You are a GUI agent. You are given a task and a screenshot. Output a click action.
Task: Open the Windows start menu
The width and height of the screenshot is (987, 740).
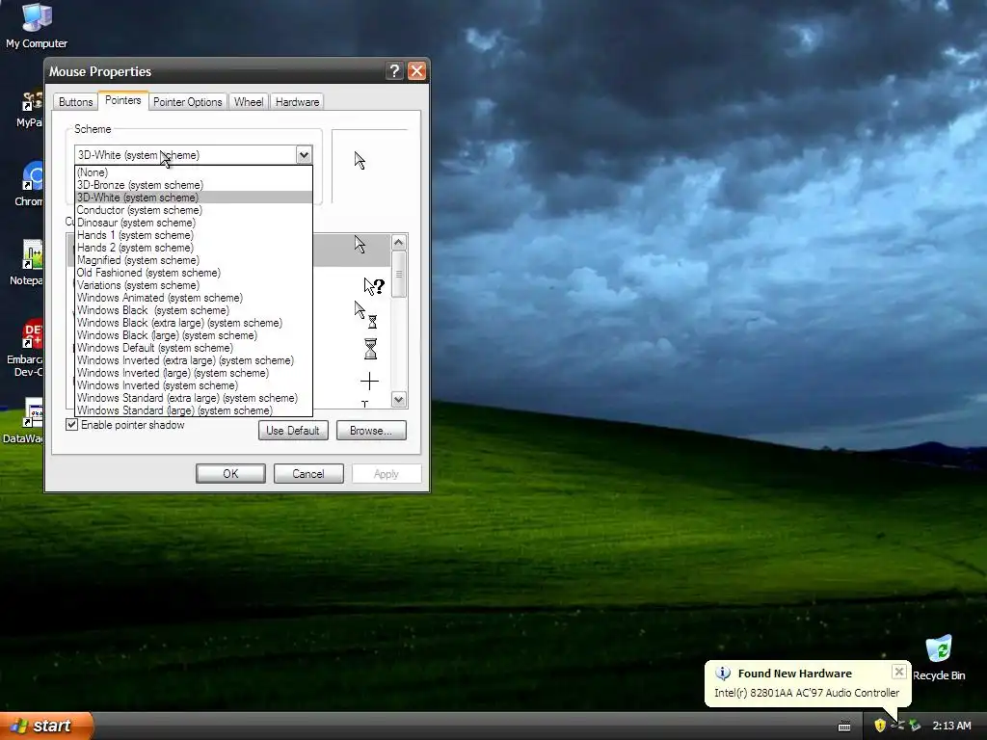point(46,727)
